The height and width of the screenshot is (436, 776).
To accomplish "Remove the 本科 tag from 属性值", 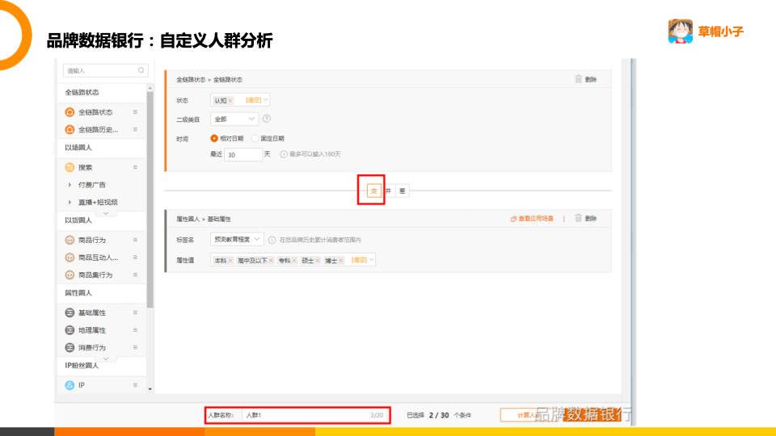I will tap(230, 261).
